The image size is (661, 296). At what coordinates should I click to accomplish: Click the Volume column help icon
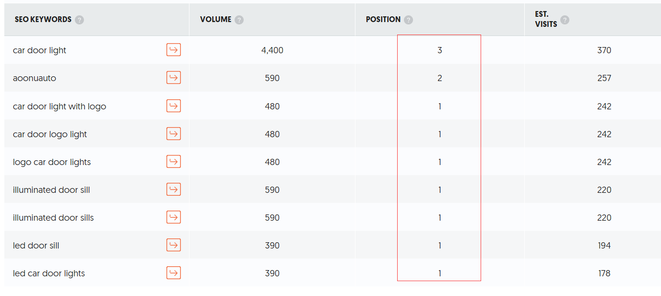pos(239,20)
